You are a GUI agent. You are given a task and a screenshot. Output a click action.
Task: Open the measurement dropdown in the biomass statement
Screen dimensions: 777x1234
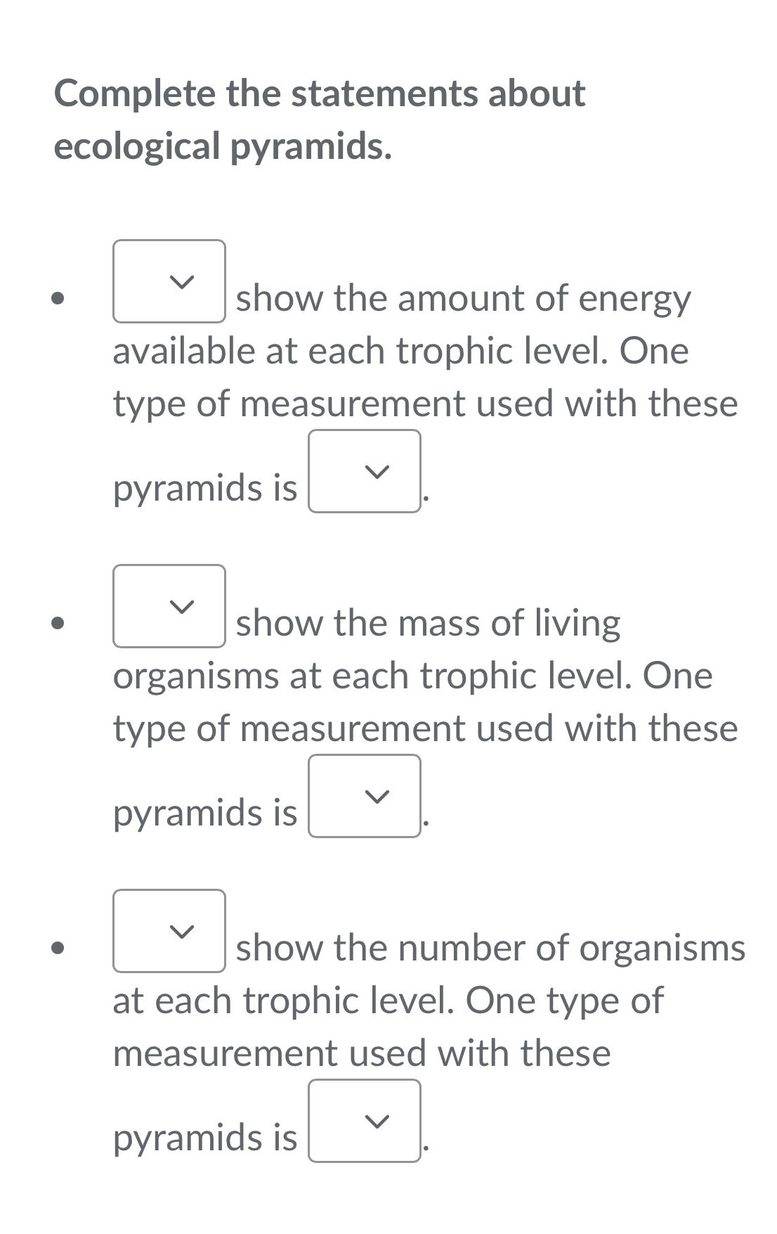363,797
